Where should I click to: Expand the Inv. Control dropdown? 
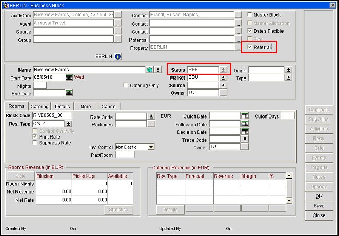click(150, 147)
